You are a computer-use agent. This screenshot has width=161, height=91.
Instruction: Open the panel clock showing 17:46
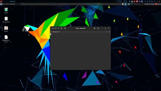pyautogui.click(x=150, y=4)
